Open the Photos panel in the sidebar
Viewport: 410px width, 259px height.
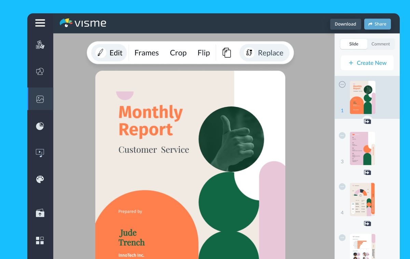tap(40, 99)
